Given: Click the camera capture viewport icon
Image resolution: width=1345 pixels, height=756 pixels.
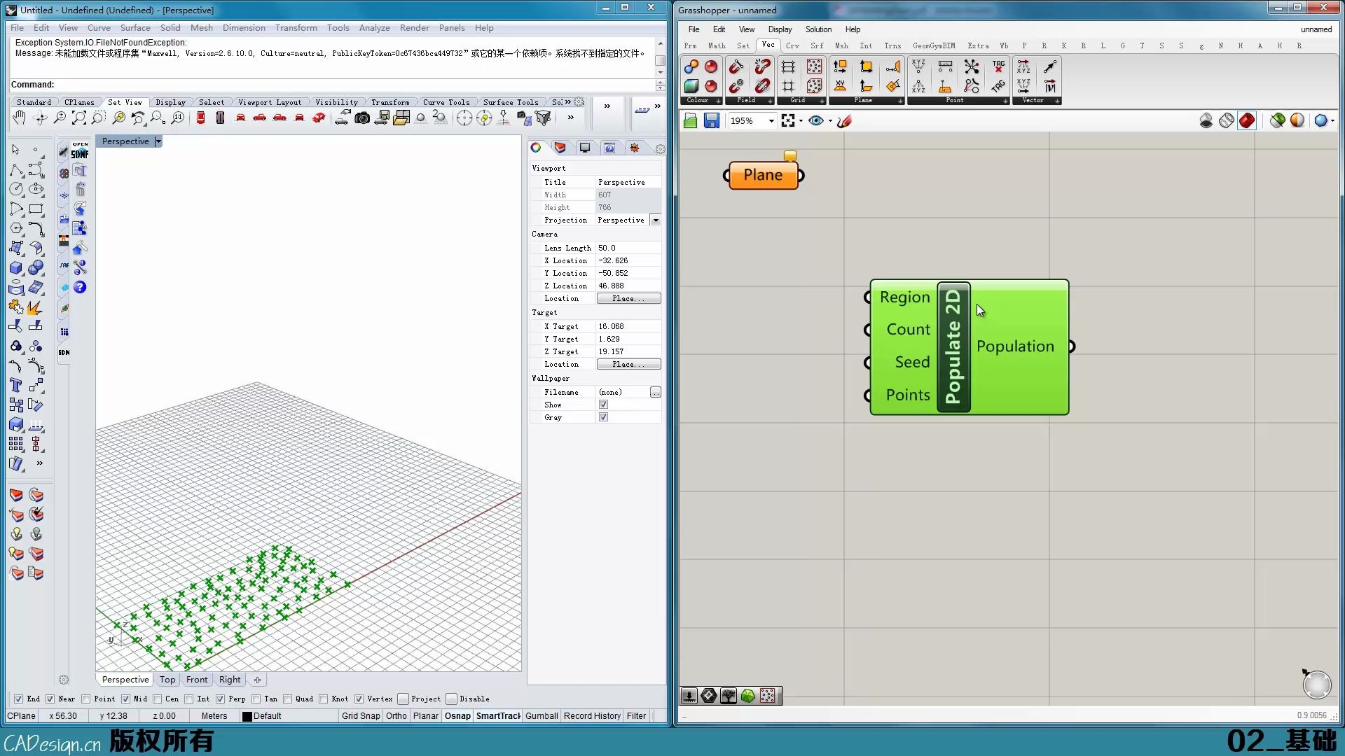Looking at the screenshot, I should (361, 118).
